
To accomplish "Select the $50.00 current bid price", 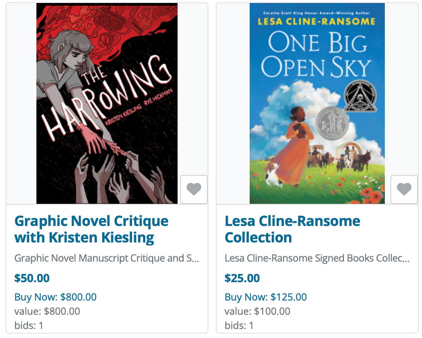I will (32, 278).
